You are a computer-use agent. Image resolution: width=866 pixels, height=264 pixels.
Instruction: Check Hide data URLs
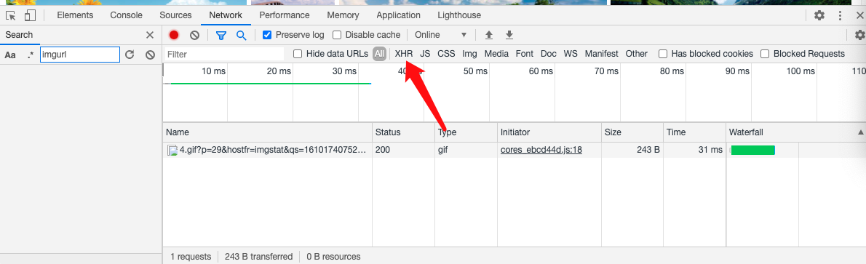[298, 54]
